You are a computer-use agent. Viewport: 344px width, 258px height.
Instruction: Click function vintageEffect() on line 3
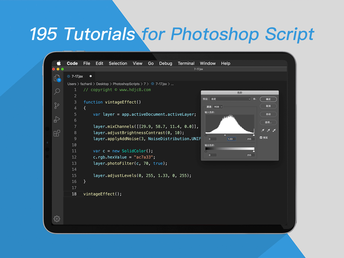click(112, 102)
